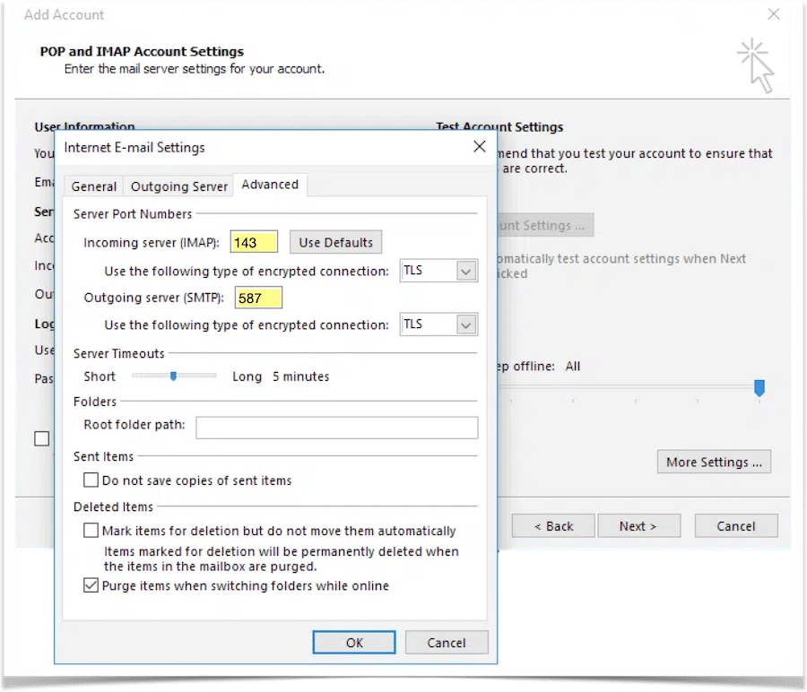Open the Outgoing Server tab
807x692 pixels.
click(x=179, y=186)
